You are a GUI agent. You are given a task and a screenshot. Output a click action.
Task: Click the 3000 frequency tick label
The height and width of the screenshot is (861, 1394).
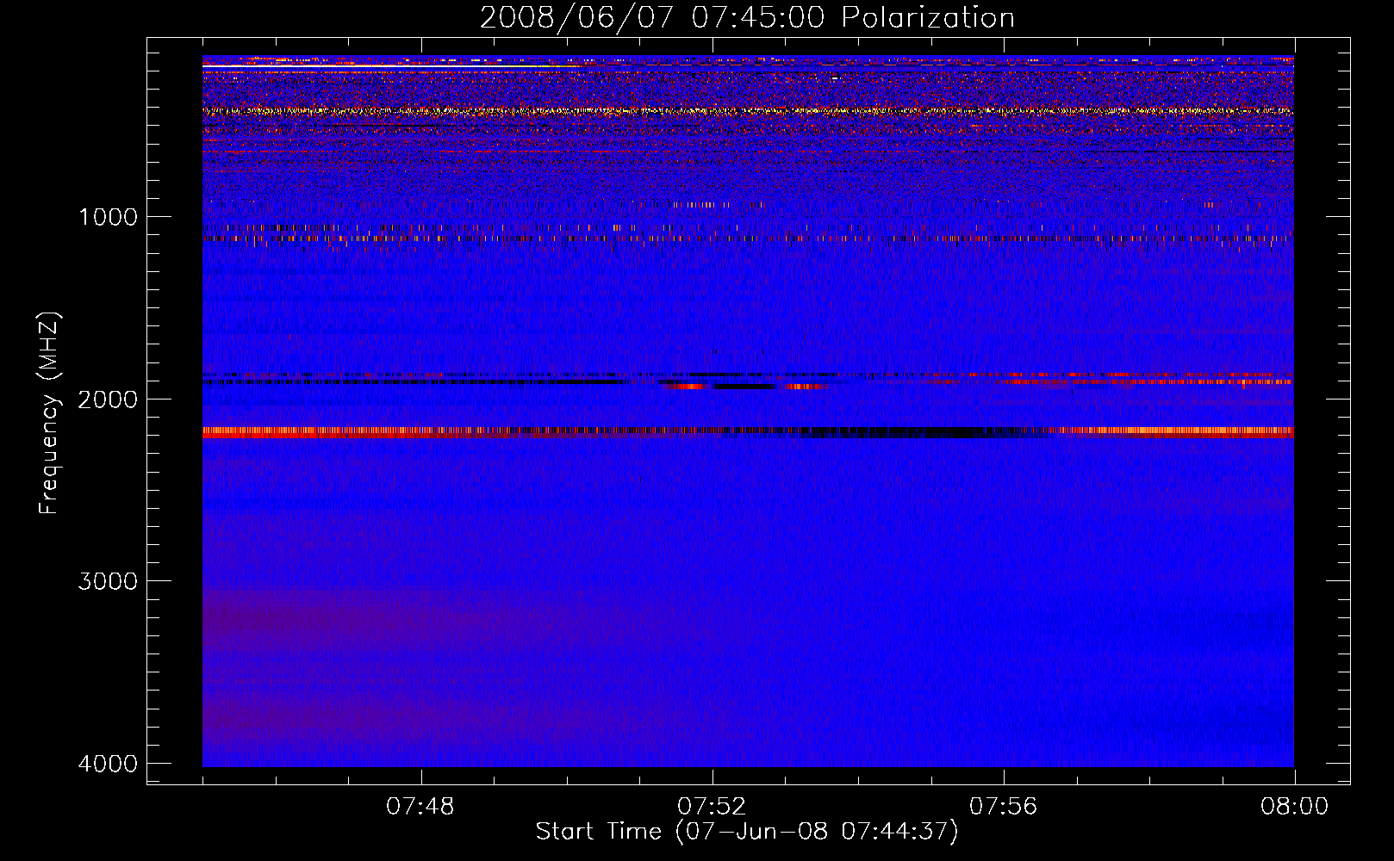coord(108,581)
